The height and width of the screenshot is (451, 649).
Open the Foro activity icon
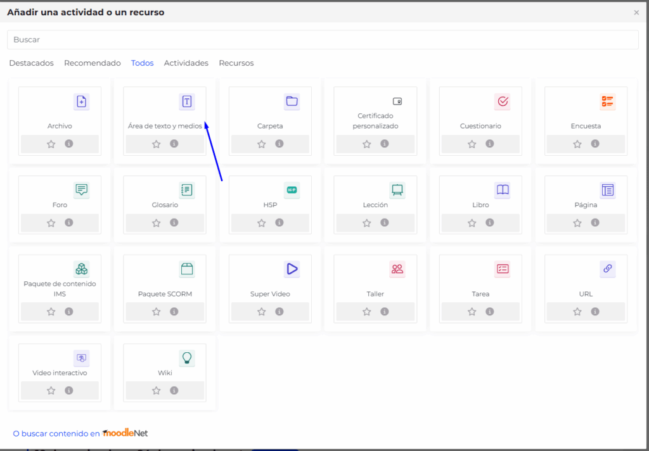(81, 189)
